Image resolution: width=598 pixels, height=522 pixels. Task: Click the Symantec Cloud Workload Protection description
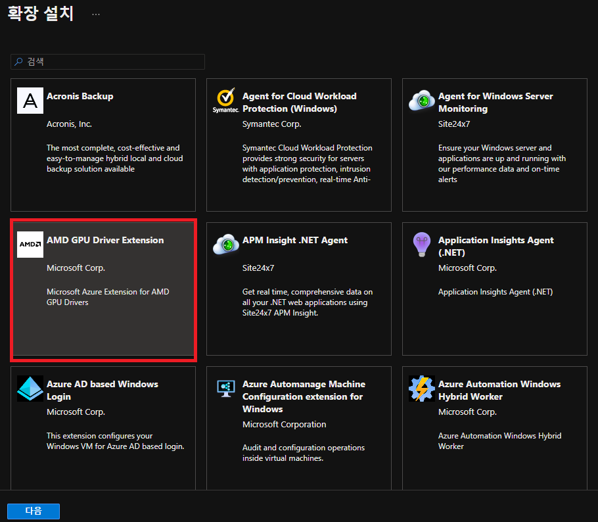[308, 163]
